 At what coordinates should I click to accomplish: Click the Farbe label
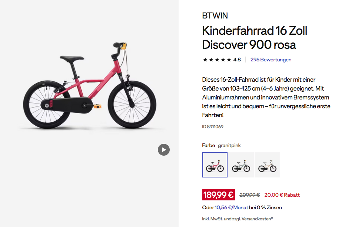click(x=208, y=145)
